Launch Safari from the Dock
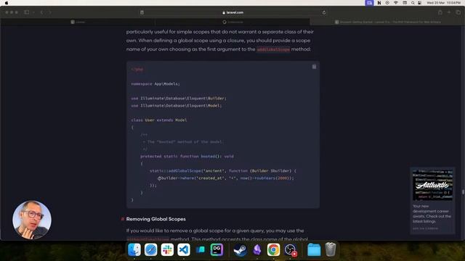Screen dimensions: 465x261 point(150,249)
